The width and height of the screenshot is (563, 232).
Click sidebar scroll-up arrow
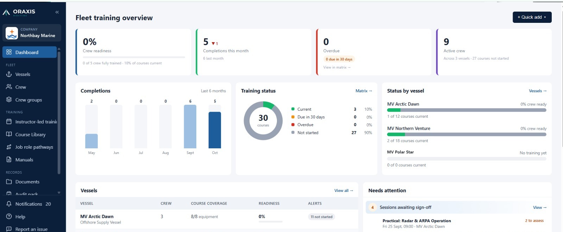[59, 49]
